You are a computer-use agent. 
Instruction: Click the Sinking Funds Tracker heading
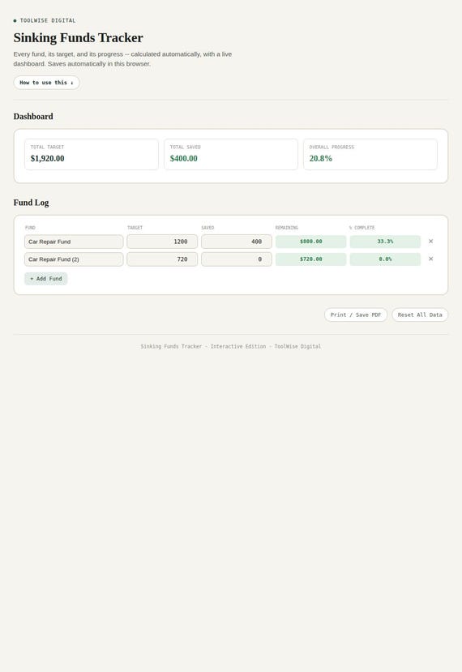(78, 38)
